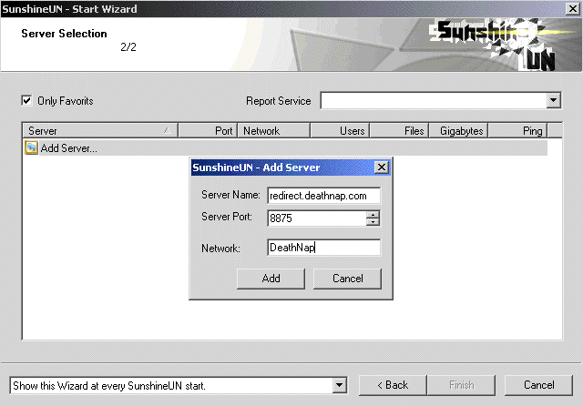
Task: Sort by the Ping column header
Action: tap(518, 131)
